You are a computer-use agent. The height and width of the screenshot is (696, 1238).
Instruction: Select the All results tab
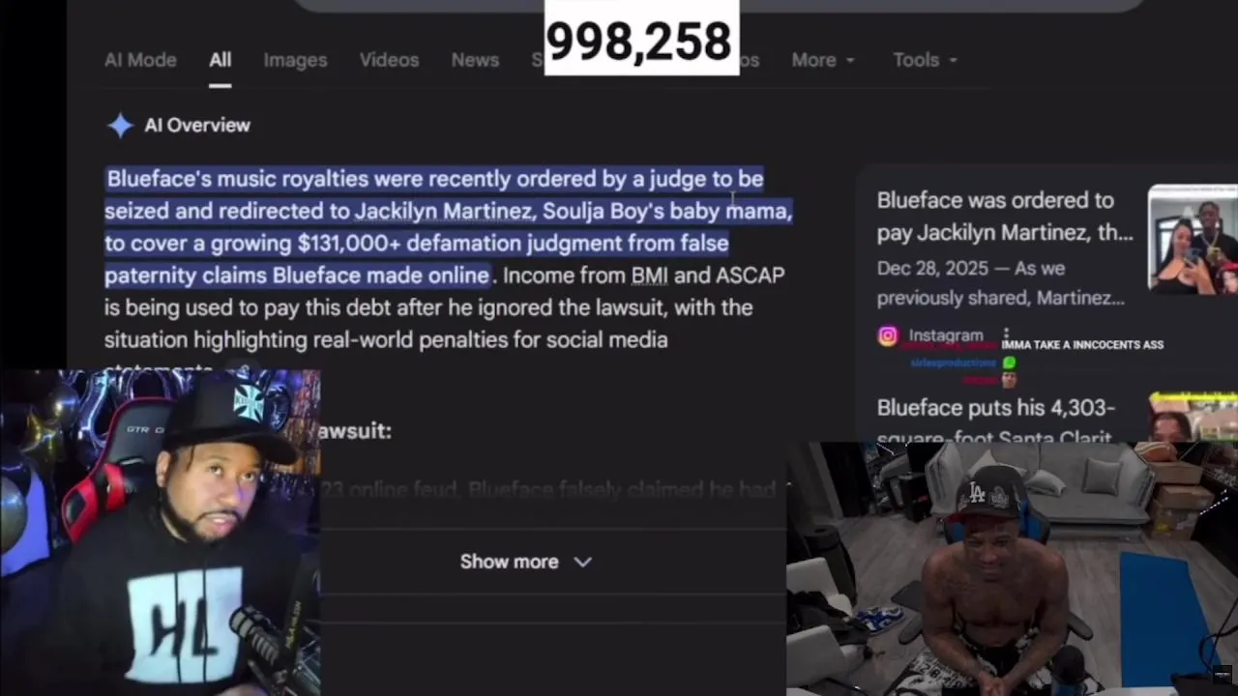pos(221,60)
